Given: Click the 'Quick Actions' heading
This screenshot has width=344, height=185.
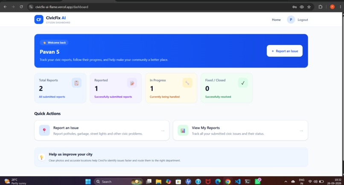Looking at the screenshot, I should [47, 113].
